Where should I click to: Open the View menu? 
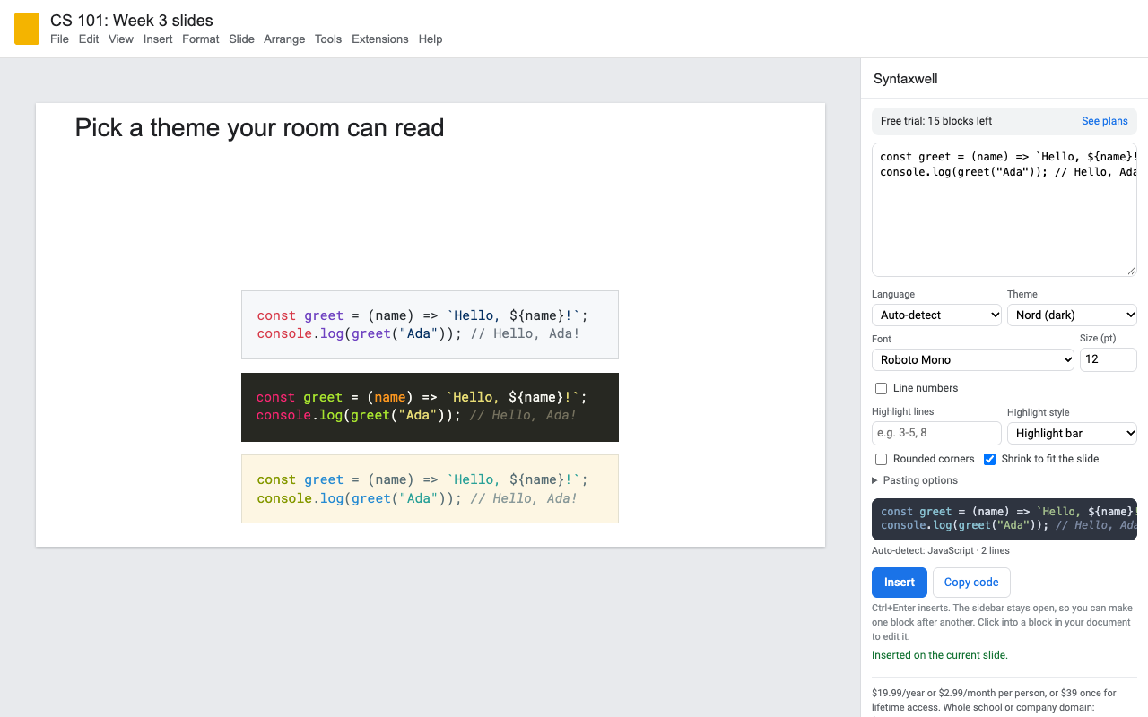pyautogui.click(x=121, y=39)
